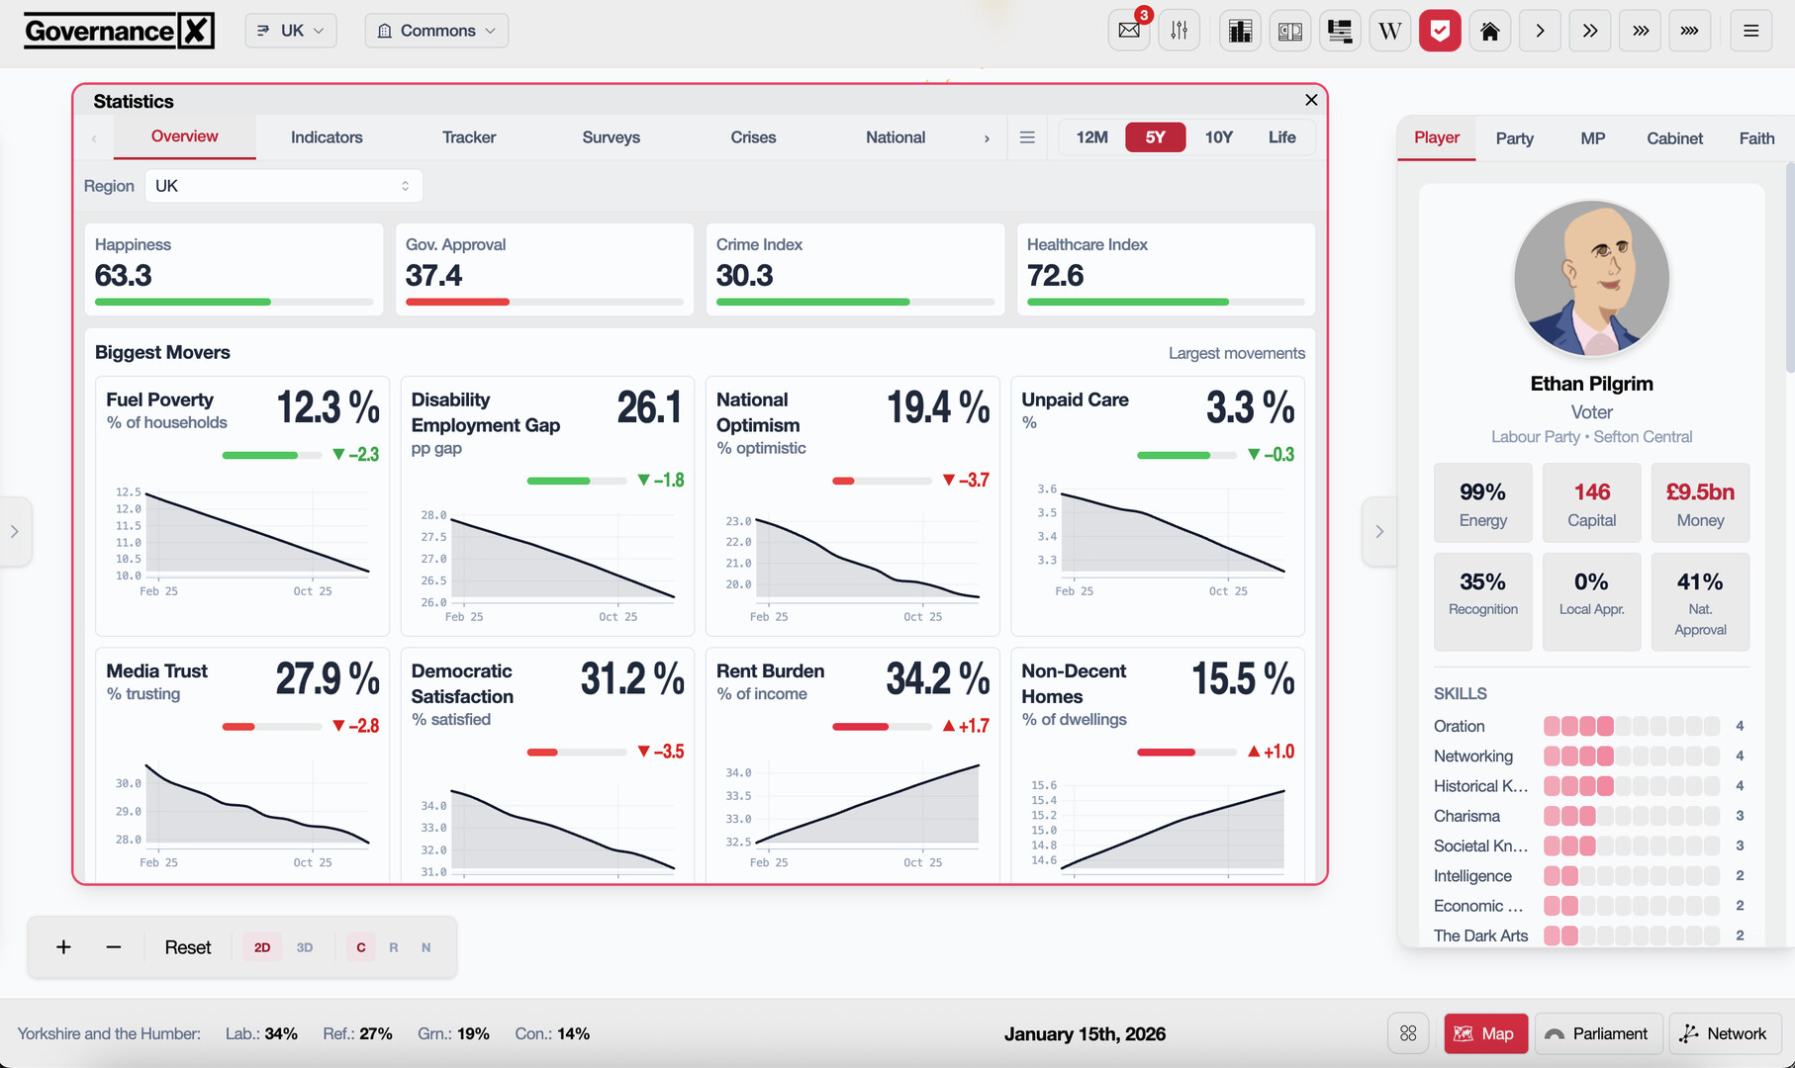Open the sliders settings icon in top bar
Viewport: 1795px width, 1068px height.
(x=1179, y=31)
